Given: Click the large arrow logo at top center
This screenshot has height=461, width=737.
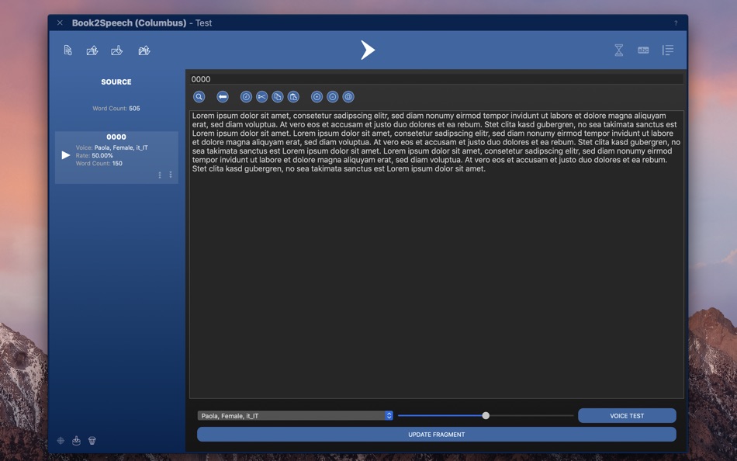Looking at the screenshot, I should click(368, 50).
